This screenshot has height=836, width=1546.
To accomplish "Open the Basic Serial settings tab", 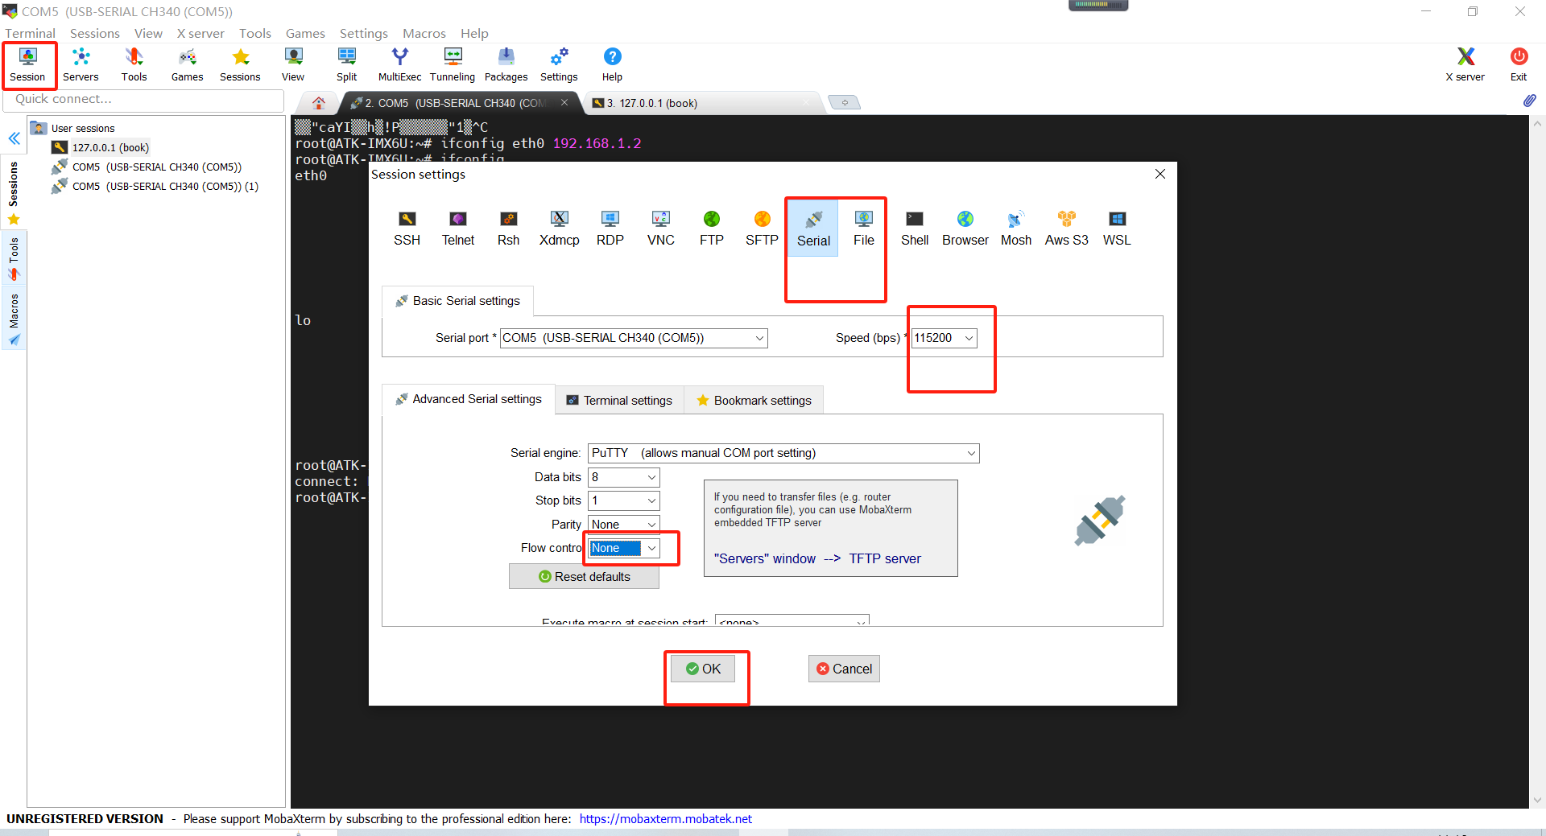I will point(457,301).
